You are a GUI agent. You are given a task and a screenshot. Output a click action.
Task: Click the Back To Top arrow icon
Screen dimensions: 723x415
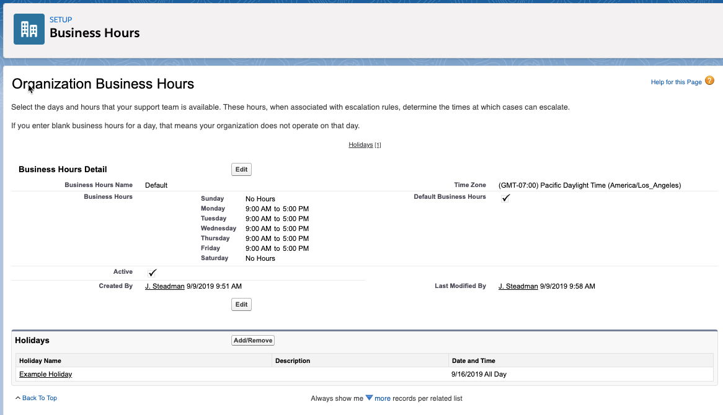pos(17,398)
